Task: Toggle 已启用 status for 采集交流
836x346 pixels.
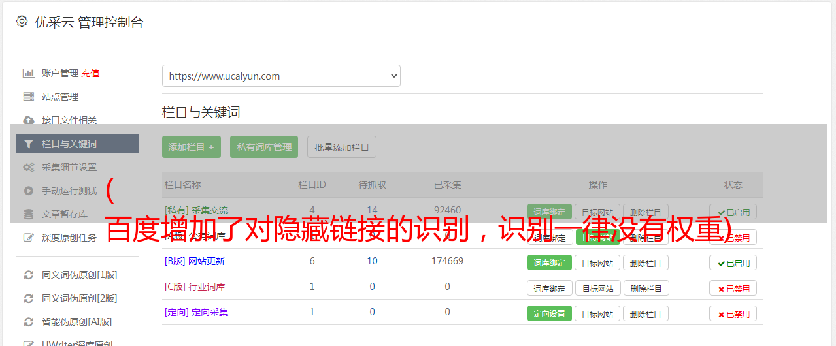Action: [733, 212]
